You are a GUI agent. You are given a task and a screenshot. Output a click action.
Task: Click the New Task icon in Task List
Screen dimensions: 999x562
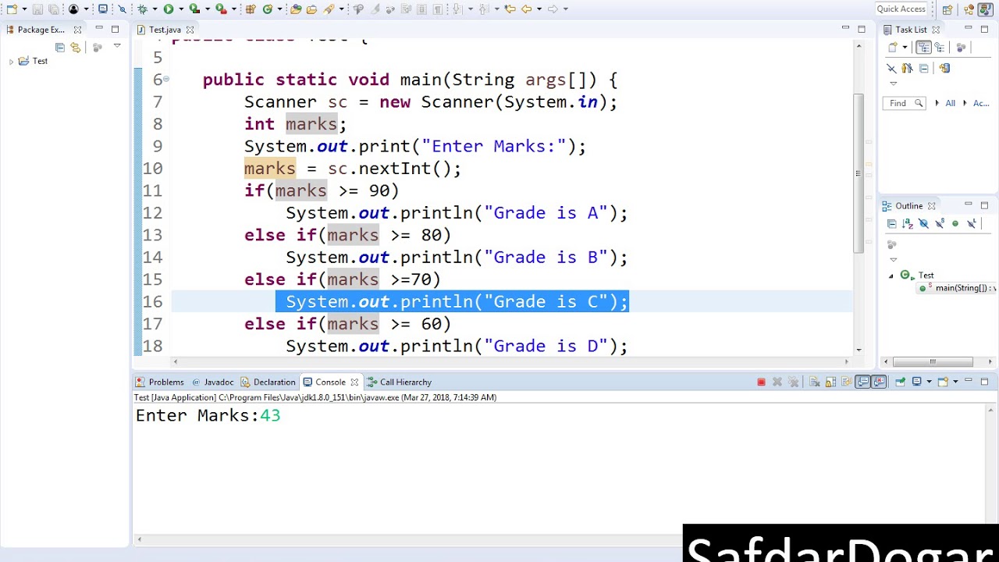point(893,48)
